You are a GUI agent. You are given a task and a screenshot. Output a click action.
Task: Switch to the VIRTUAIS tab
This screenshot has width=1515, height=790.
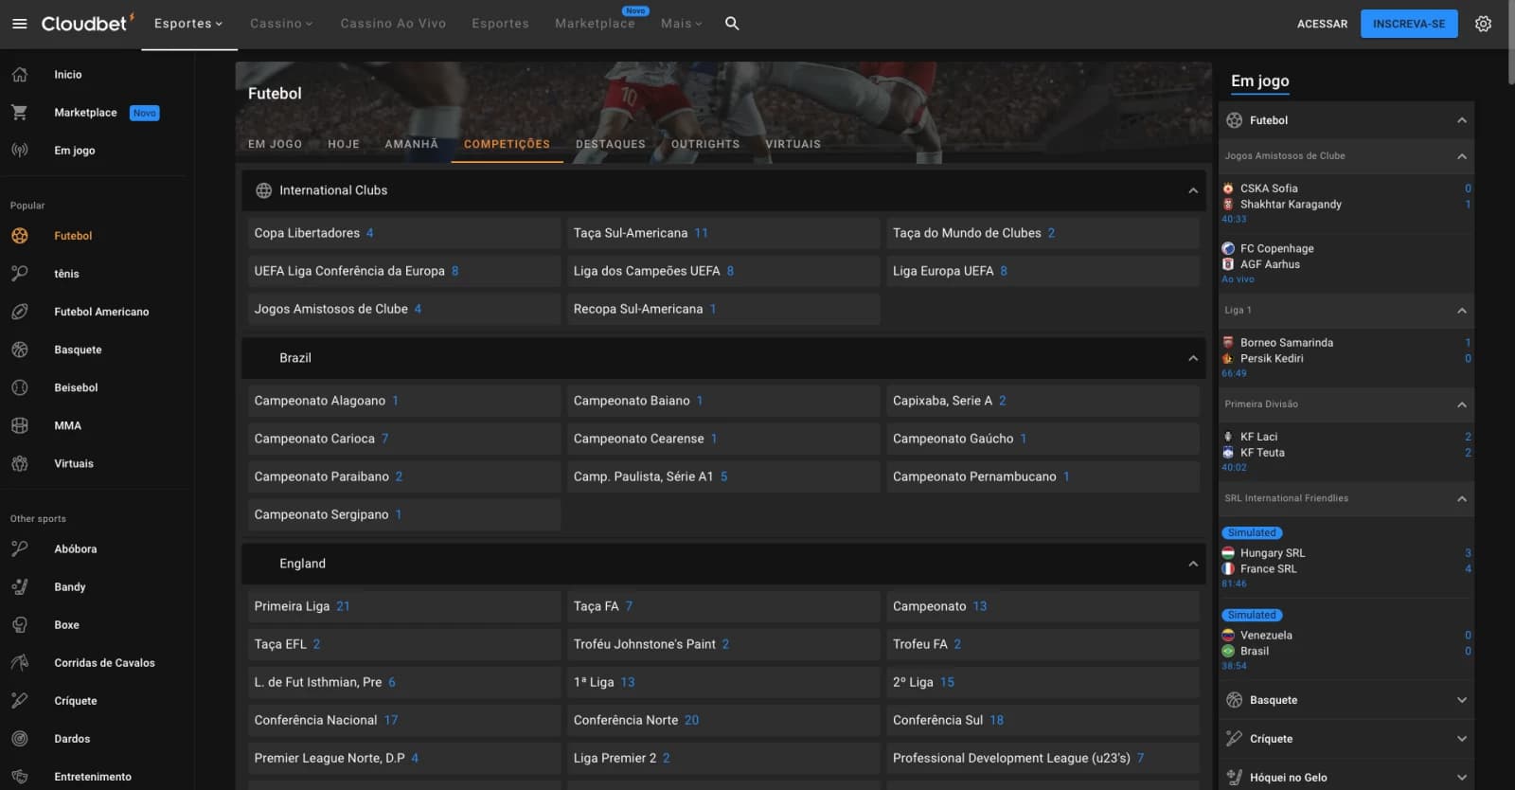point(793,144)
